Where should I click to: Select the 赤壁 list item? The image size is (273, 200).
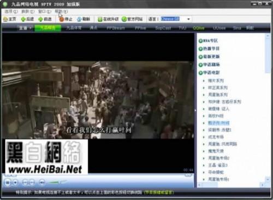coord(219,130)
